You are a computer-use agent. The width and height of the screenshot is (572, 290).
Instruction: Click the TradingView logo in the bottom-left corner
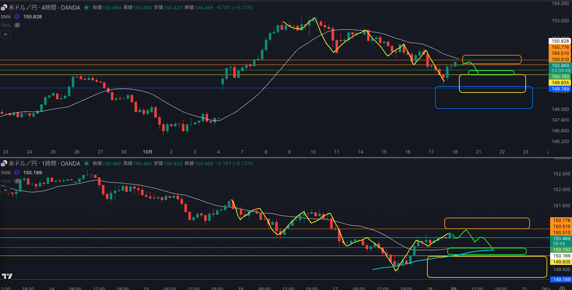[7, 276]
